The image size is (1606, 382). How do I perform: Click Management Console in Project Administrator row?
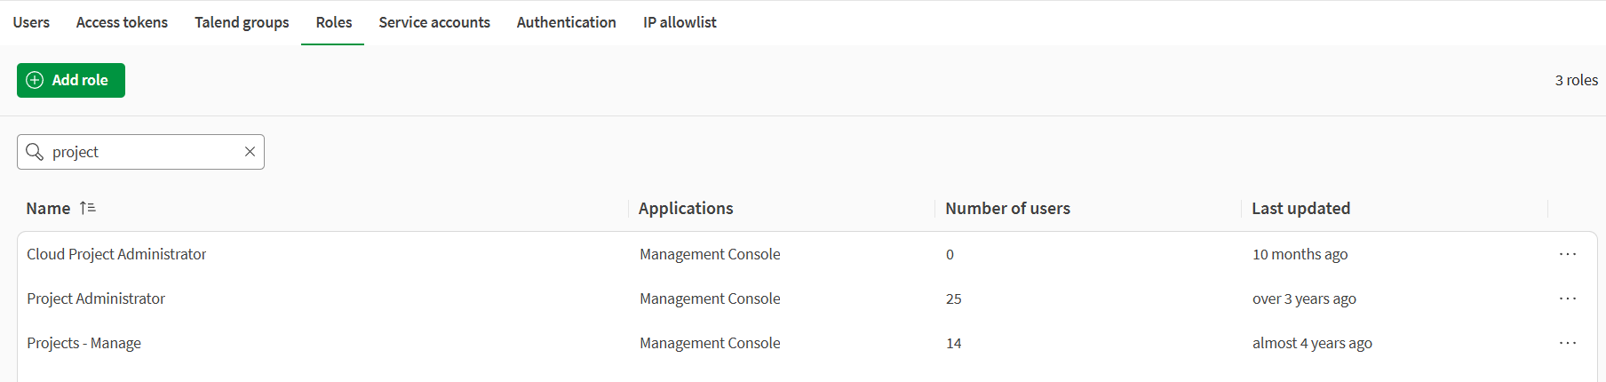[710, 298]
